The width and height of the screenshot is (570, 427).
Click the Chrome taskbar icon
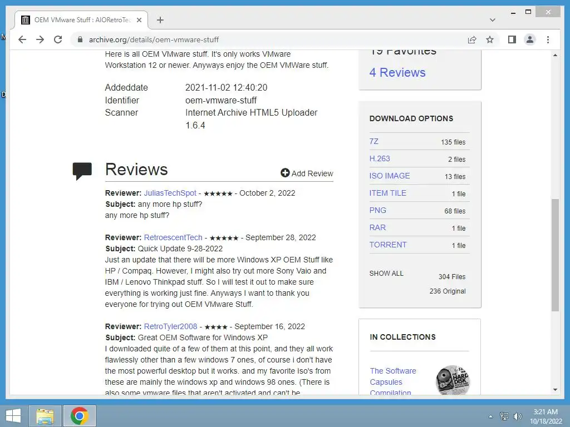tap(80, 416)
